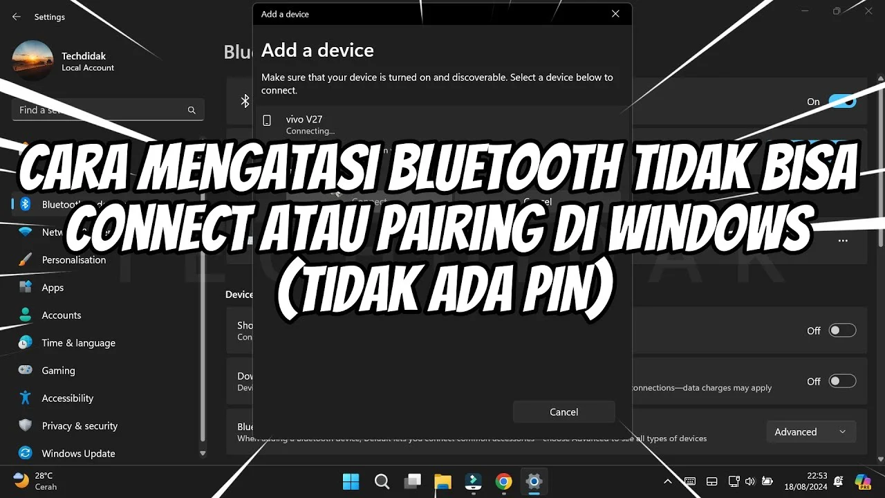Open the Accessibility figure icon
Viewport: 885px width, 498px height.
pos(26,398)
